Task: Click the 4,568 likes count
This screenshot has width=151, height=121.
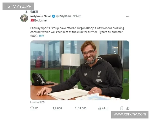Action: click(83, 108)
